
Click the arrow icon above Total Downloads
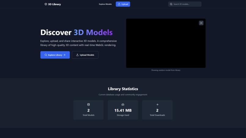157,104
